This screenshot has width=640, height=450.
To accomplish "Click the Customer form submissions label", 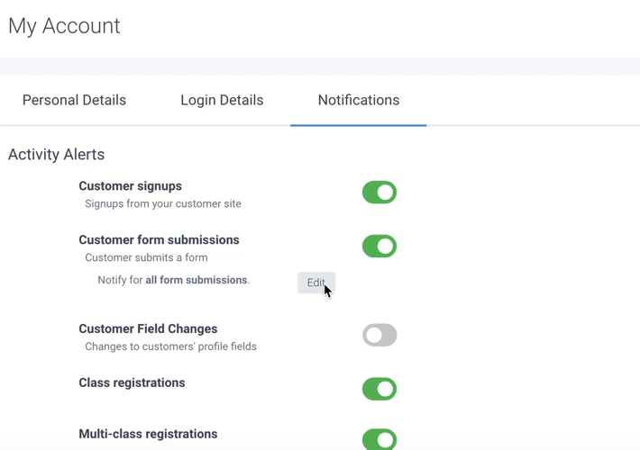I will [159, 240].
